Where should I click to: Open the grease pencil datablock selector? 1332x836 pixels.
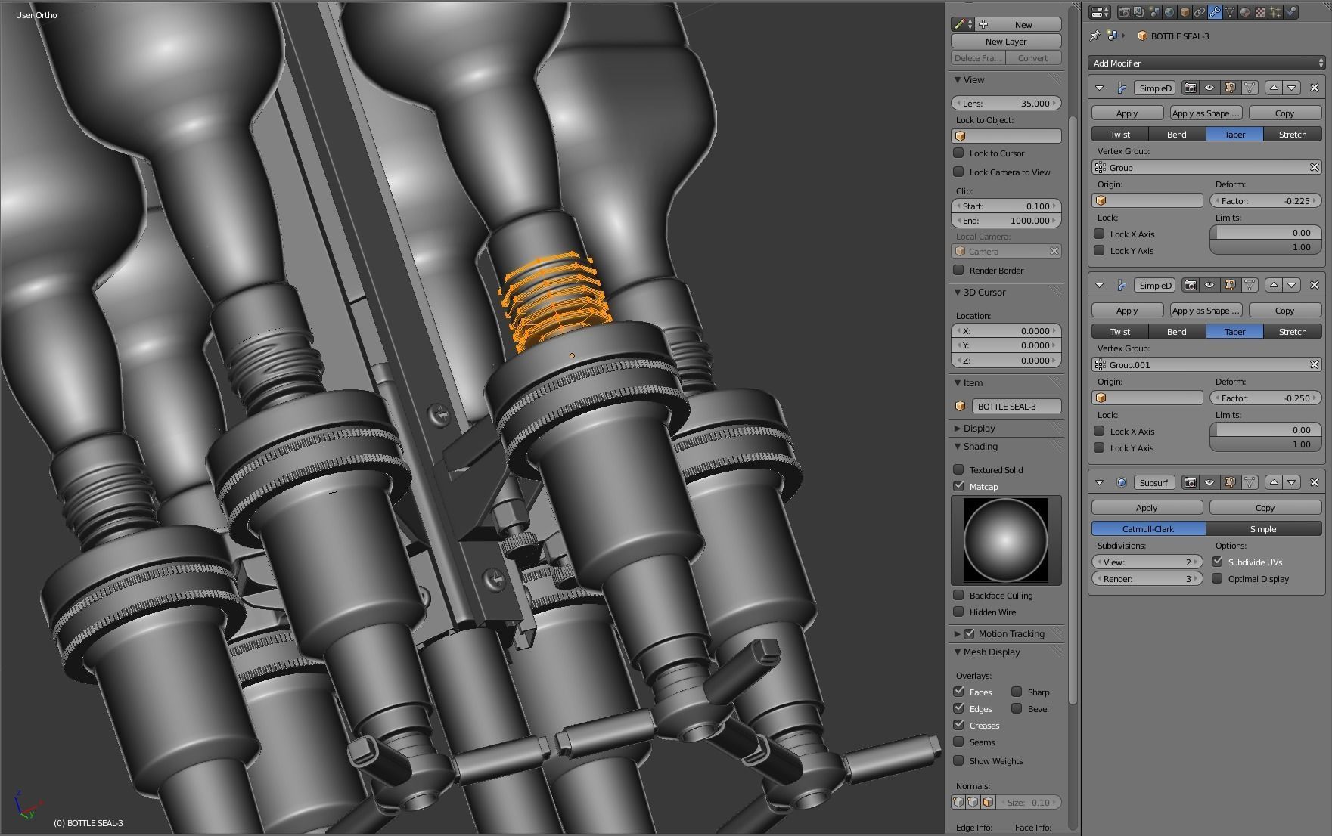[x=963, y=25]
